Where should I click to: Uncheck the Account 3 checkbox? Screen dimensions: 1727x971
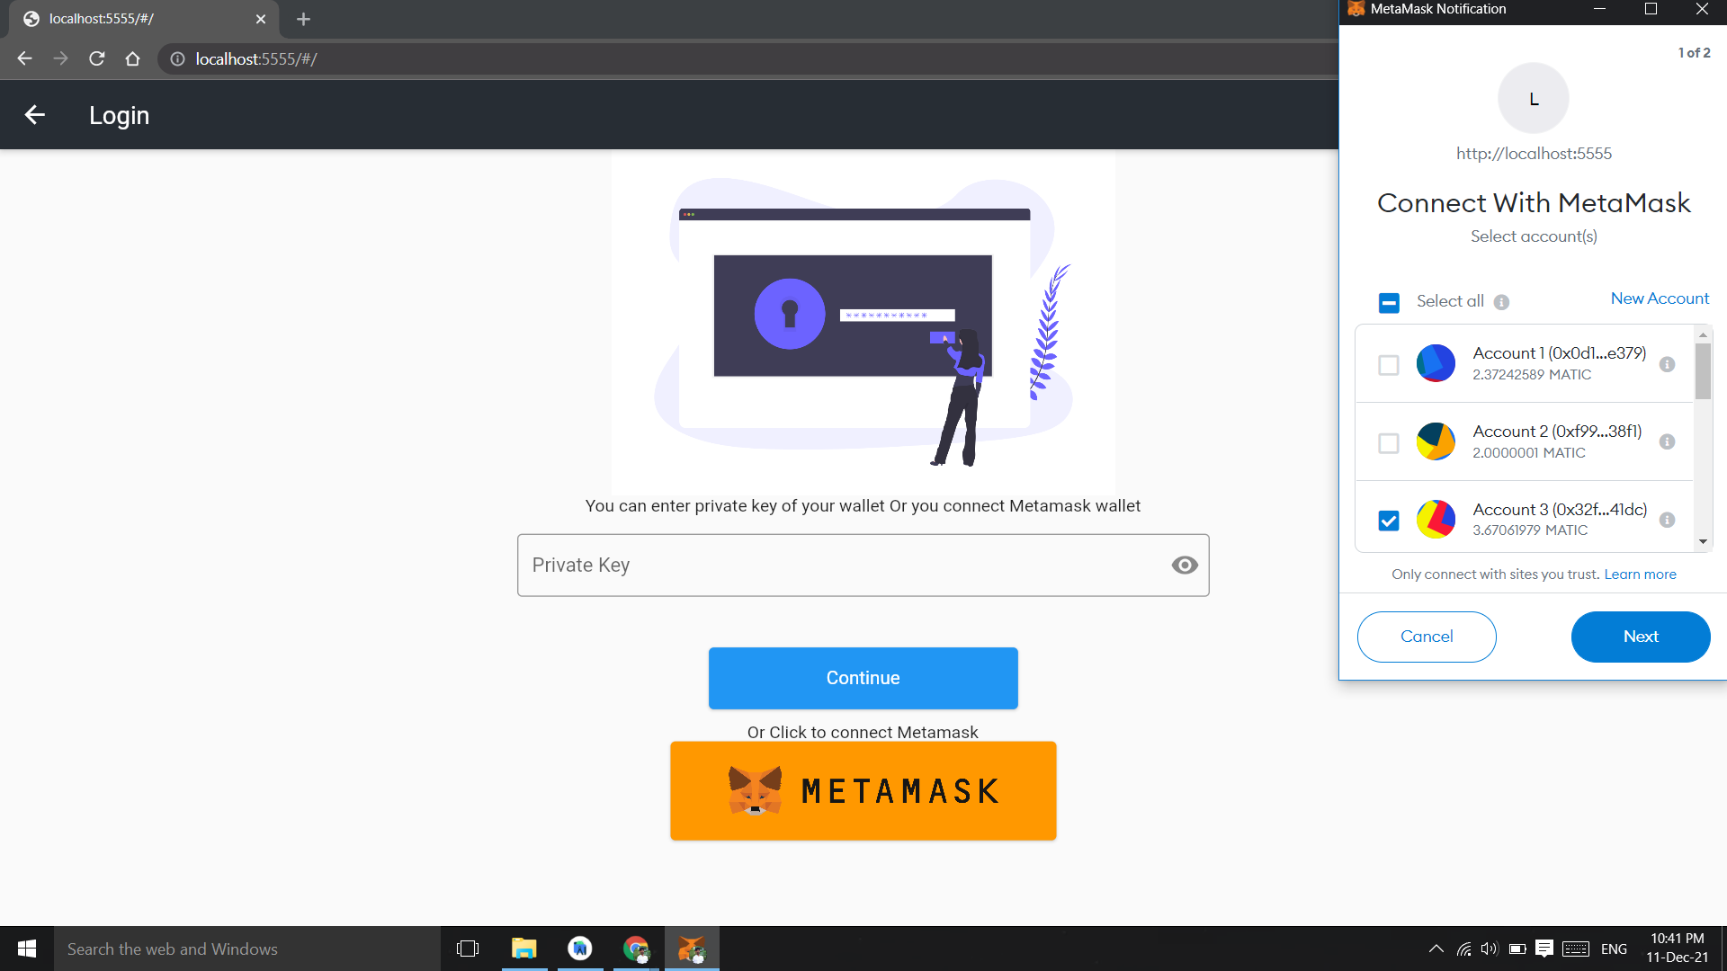(1389, 521)
